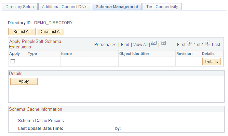Open the Personalize link in grid header

point(105,45)
